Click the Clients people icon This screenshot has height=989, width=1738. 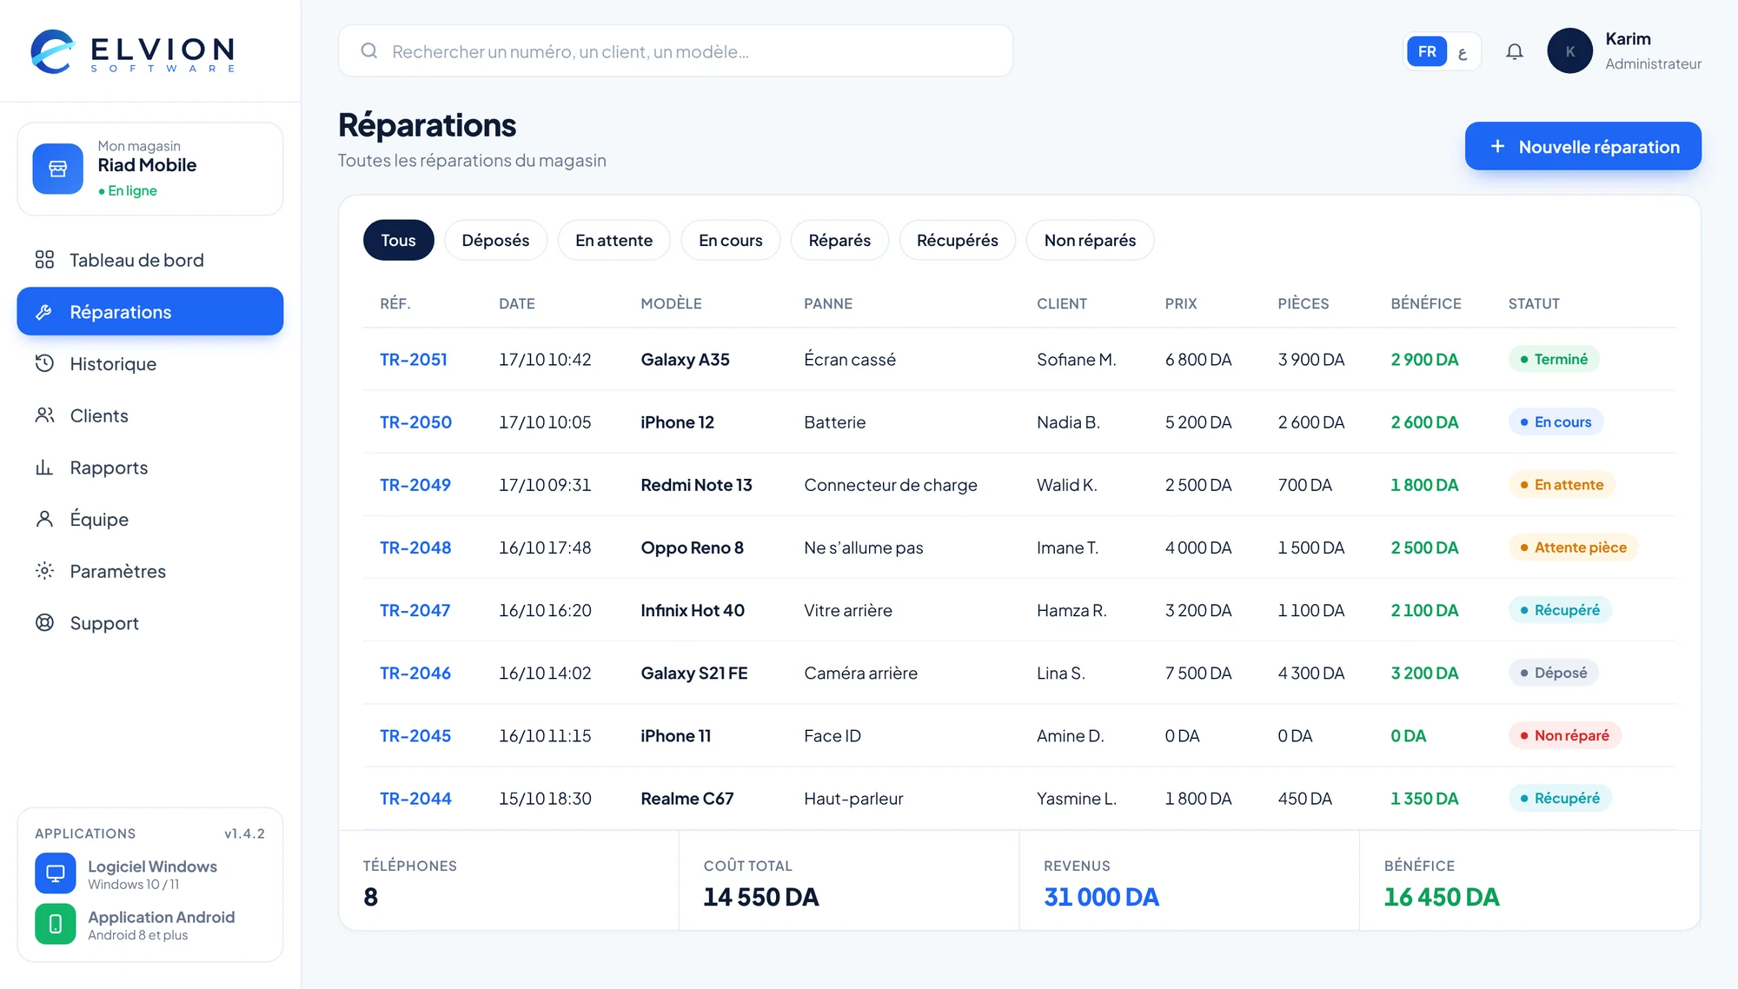(44, 415)
